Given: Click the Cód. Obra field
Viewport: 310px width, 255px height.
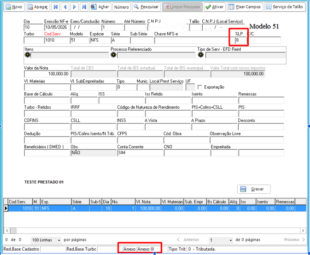Looking at the screenshot, I should coord(186,140).
